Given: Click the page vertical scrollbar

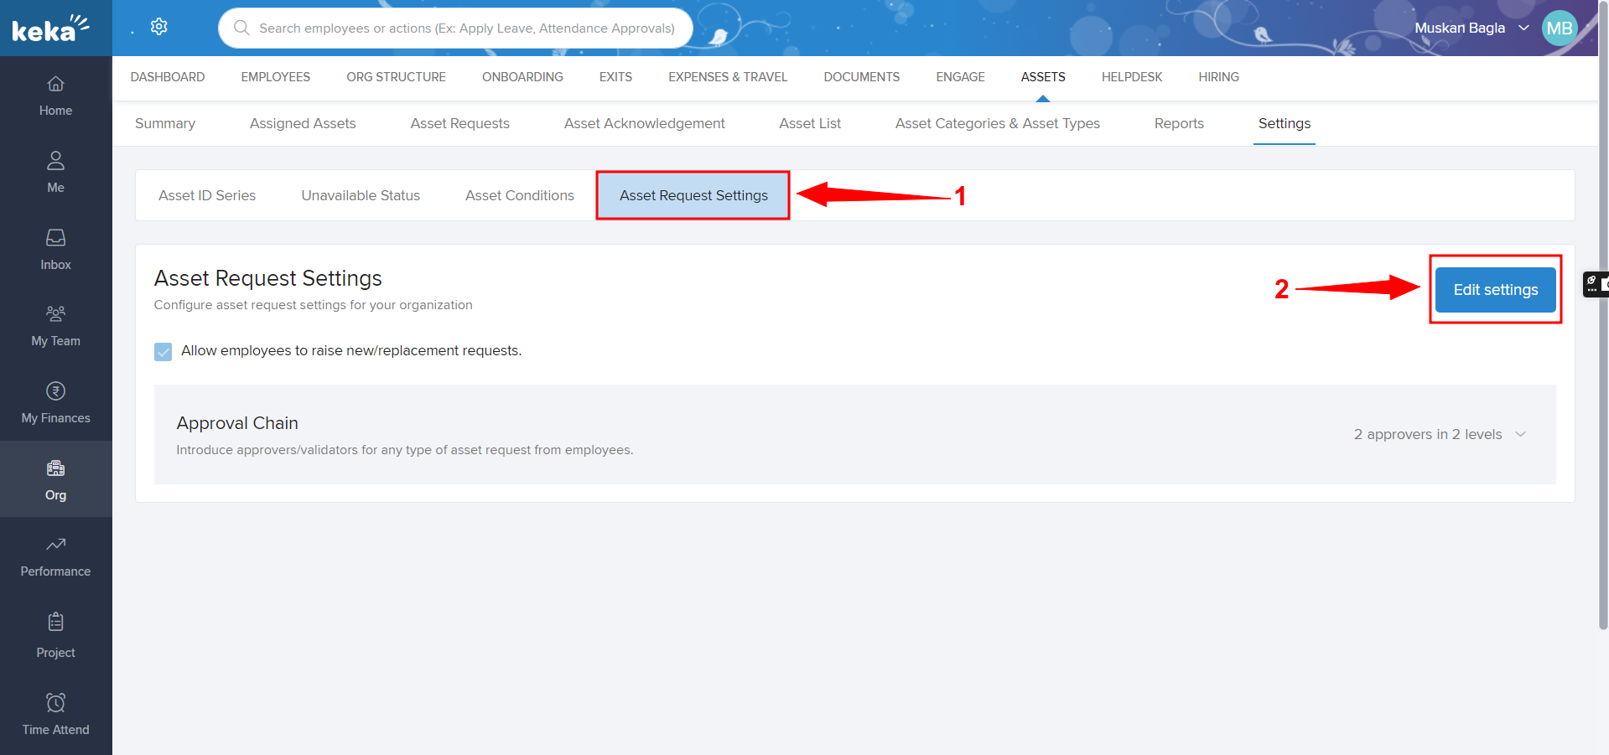Looking at the screenshot, I should [1603, 335].
